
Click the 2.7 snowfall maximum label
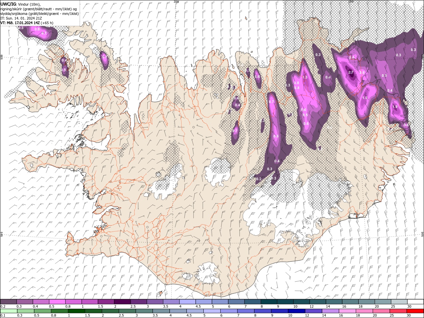351,73
